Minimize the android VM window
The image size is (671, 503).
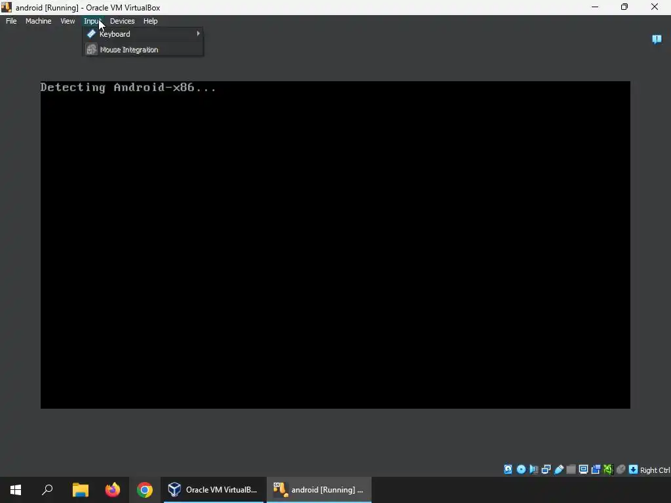pos(595,7)
